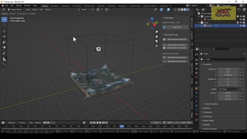Open the View Layer properties tab
This screenshot has height=139, width=247.
point(196,69)
